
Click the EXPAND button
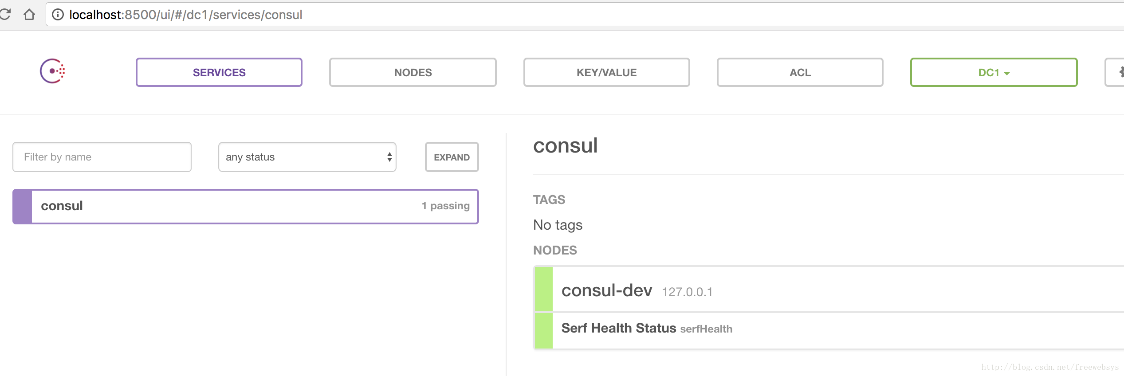[452, 157]
